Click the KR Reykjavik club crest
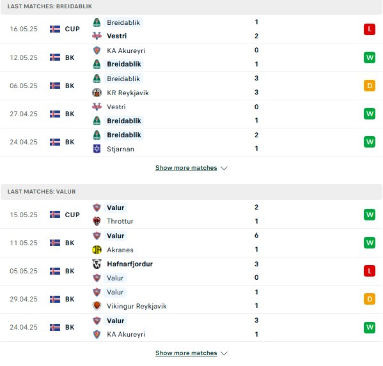This screenshot has width=383, height=366. [97, 93]
